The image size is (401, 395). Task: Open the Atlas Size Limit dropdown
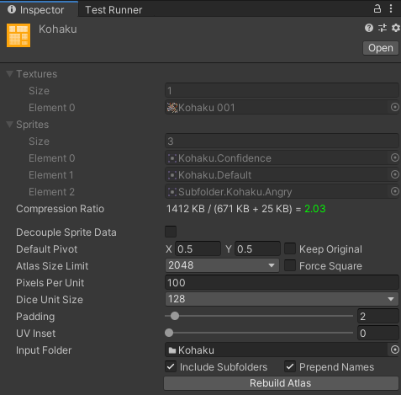[x=222, y=265]
